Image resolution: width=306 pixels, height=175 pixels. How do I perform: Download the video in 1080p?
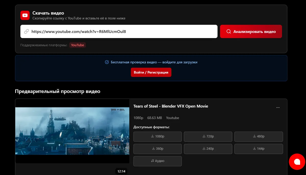[x=158, y=136]
